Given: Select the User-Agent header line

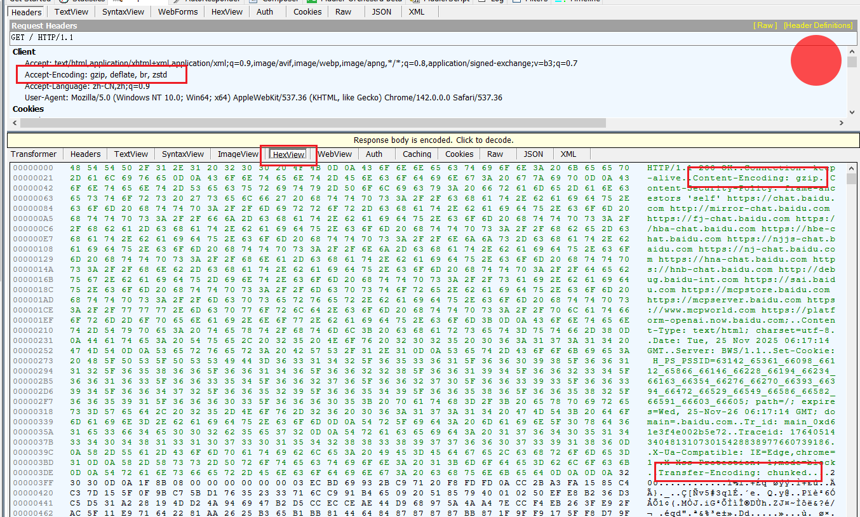Looking at the screenshot, I should click(263, 98).
